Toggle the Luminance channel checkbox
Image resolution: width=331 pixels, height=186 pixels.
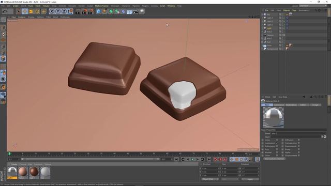tap(277, 143)
